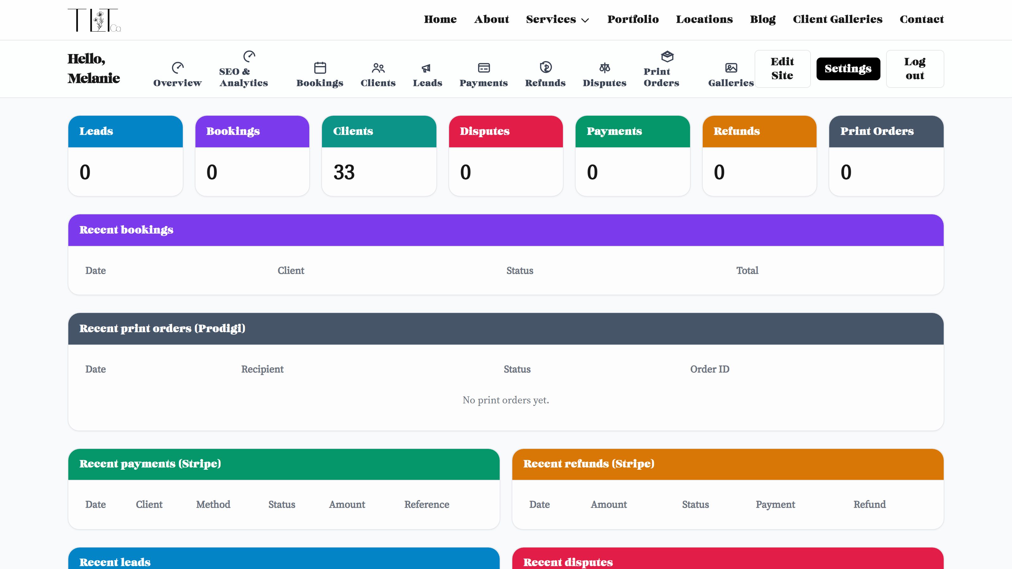This screenshot has width=1012, height=569.
Task: Expand the Services dropdown chevron
Action: [x=585, y=20]
